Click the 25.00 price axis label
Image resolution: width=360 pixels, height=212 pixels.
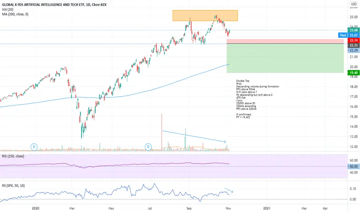[x=353, y=17]
